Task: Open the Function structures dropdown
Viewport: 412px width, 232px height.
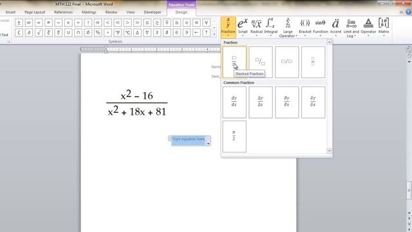Action: [321, 27]
